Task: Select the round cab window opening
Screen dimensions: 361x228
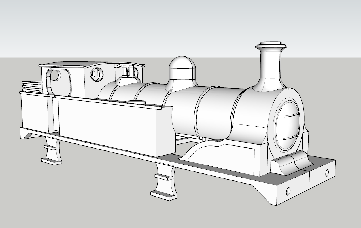Action: [96, 75]
